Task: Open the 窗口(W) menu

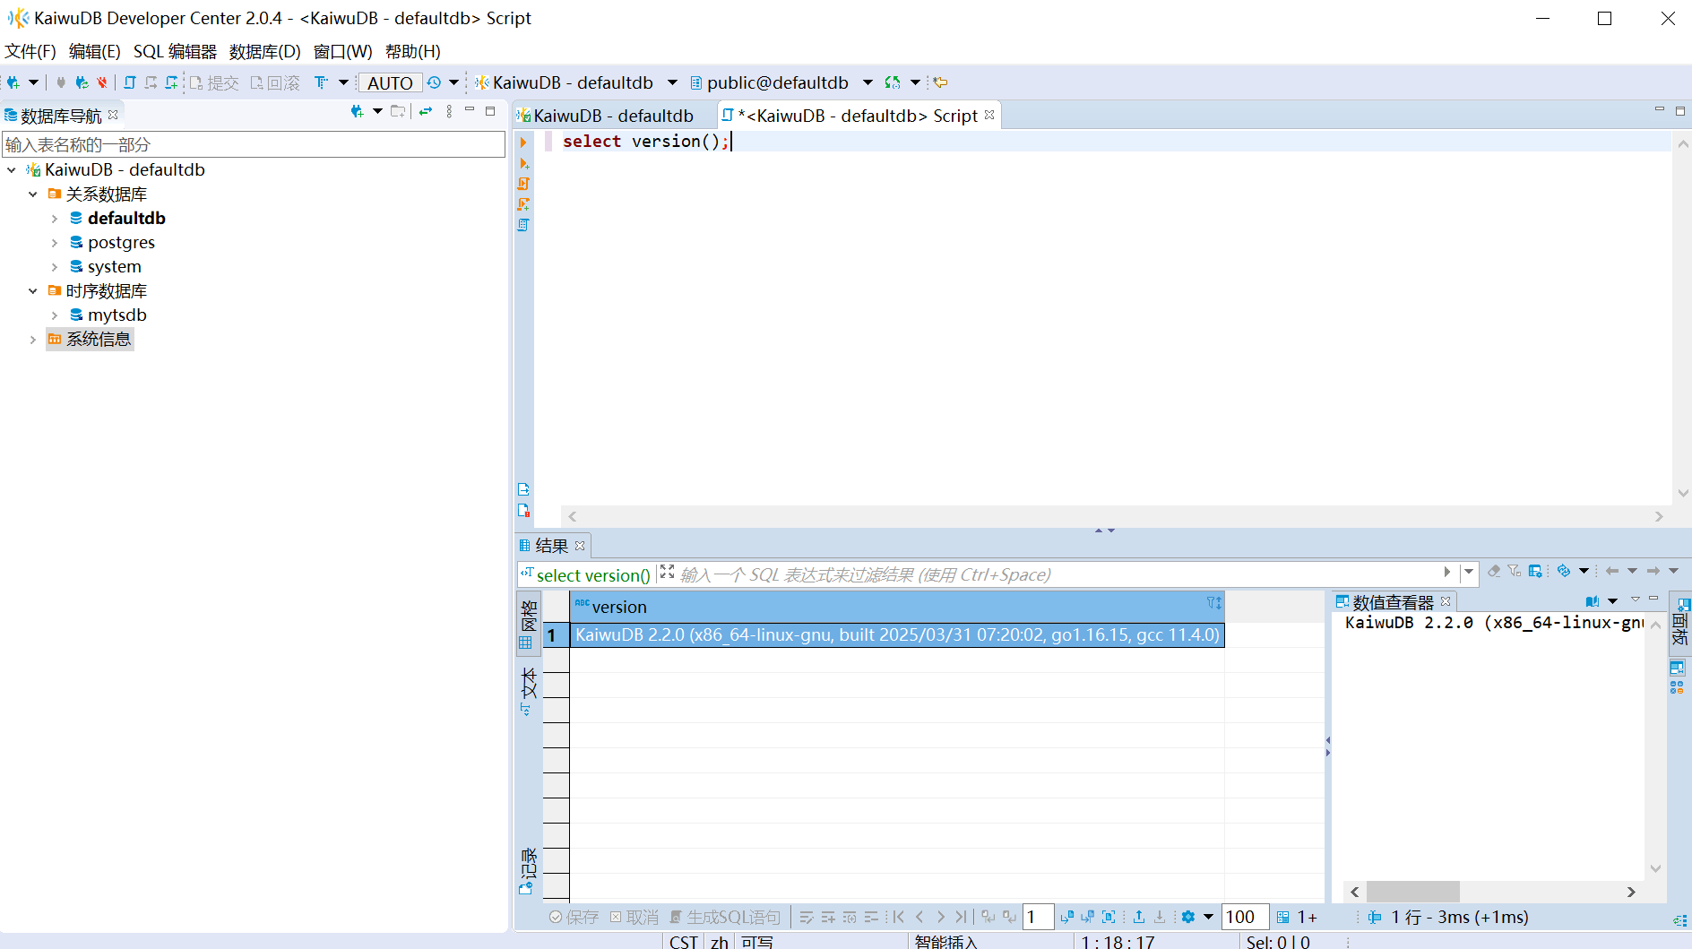Action: click(342, 51)
